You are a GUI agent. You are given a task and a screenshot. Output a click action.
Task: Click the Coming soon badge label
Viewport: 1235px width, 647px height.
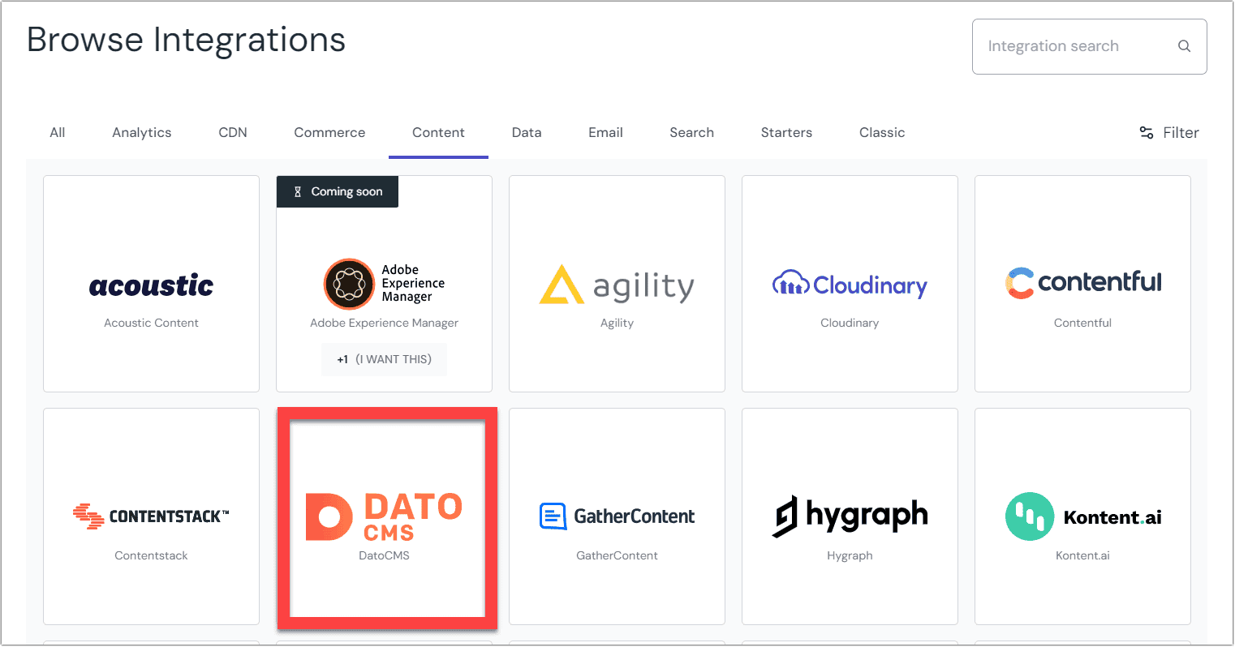click(x=346, y=192)
